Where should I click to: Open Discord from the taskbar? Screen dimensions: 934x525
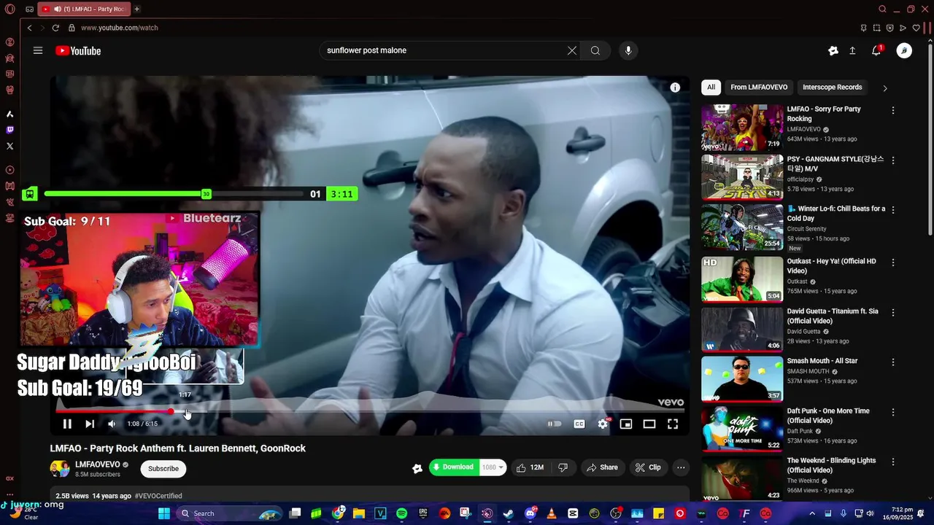pyautogui.click(x=530, y=513)
